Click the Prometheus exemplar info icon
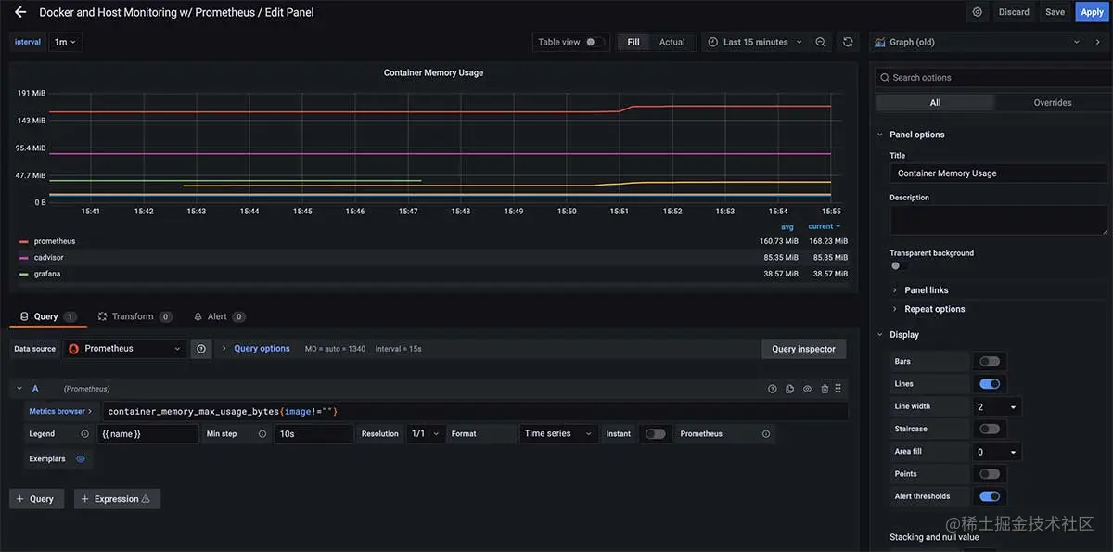This screenshot has height=552, width=1113. click(x=766, y=433)
